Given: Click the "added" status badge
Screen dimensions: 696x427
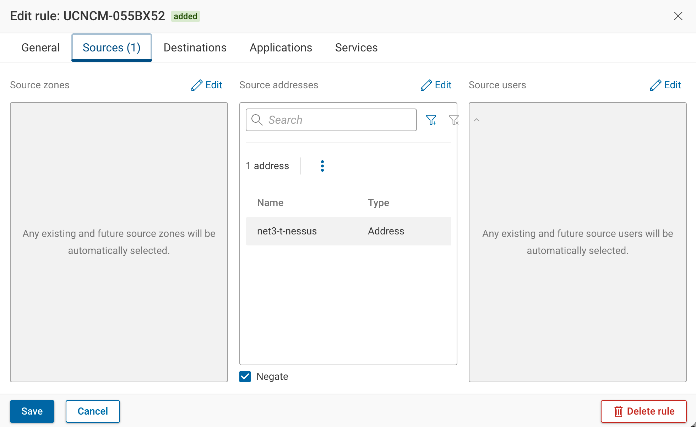Looking at the screenshot, I should (x=185, y=16).
